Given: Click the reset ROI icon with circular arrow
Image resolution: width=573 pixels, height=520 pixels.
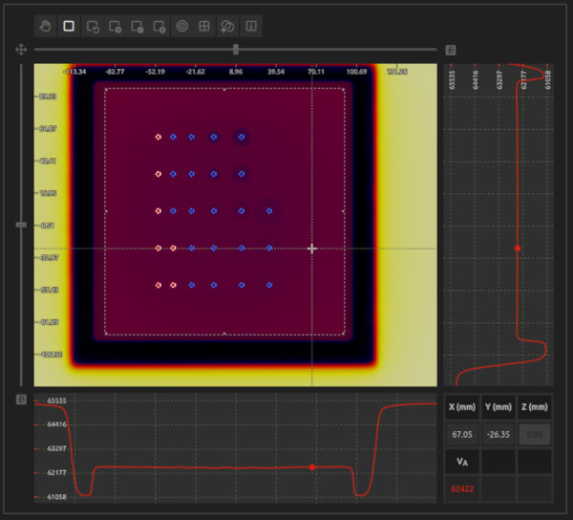Looking at the screenshot, I should (x=93, y=27).
